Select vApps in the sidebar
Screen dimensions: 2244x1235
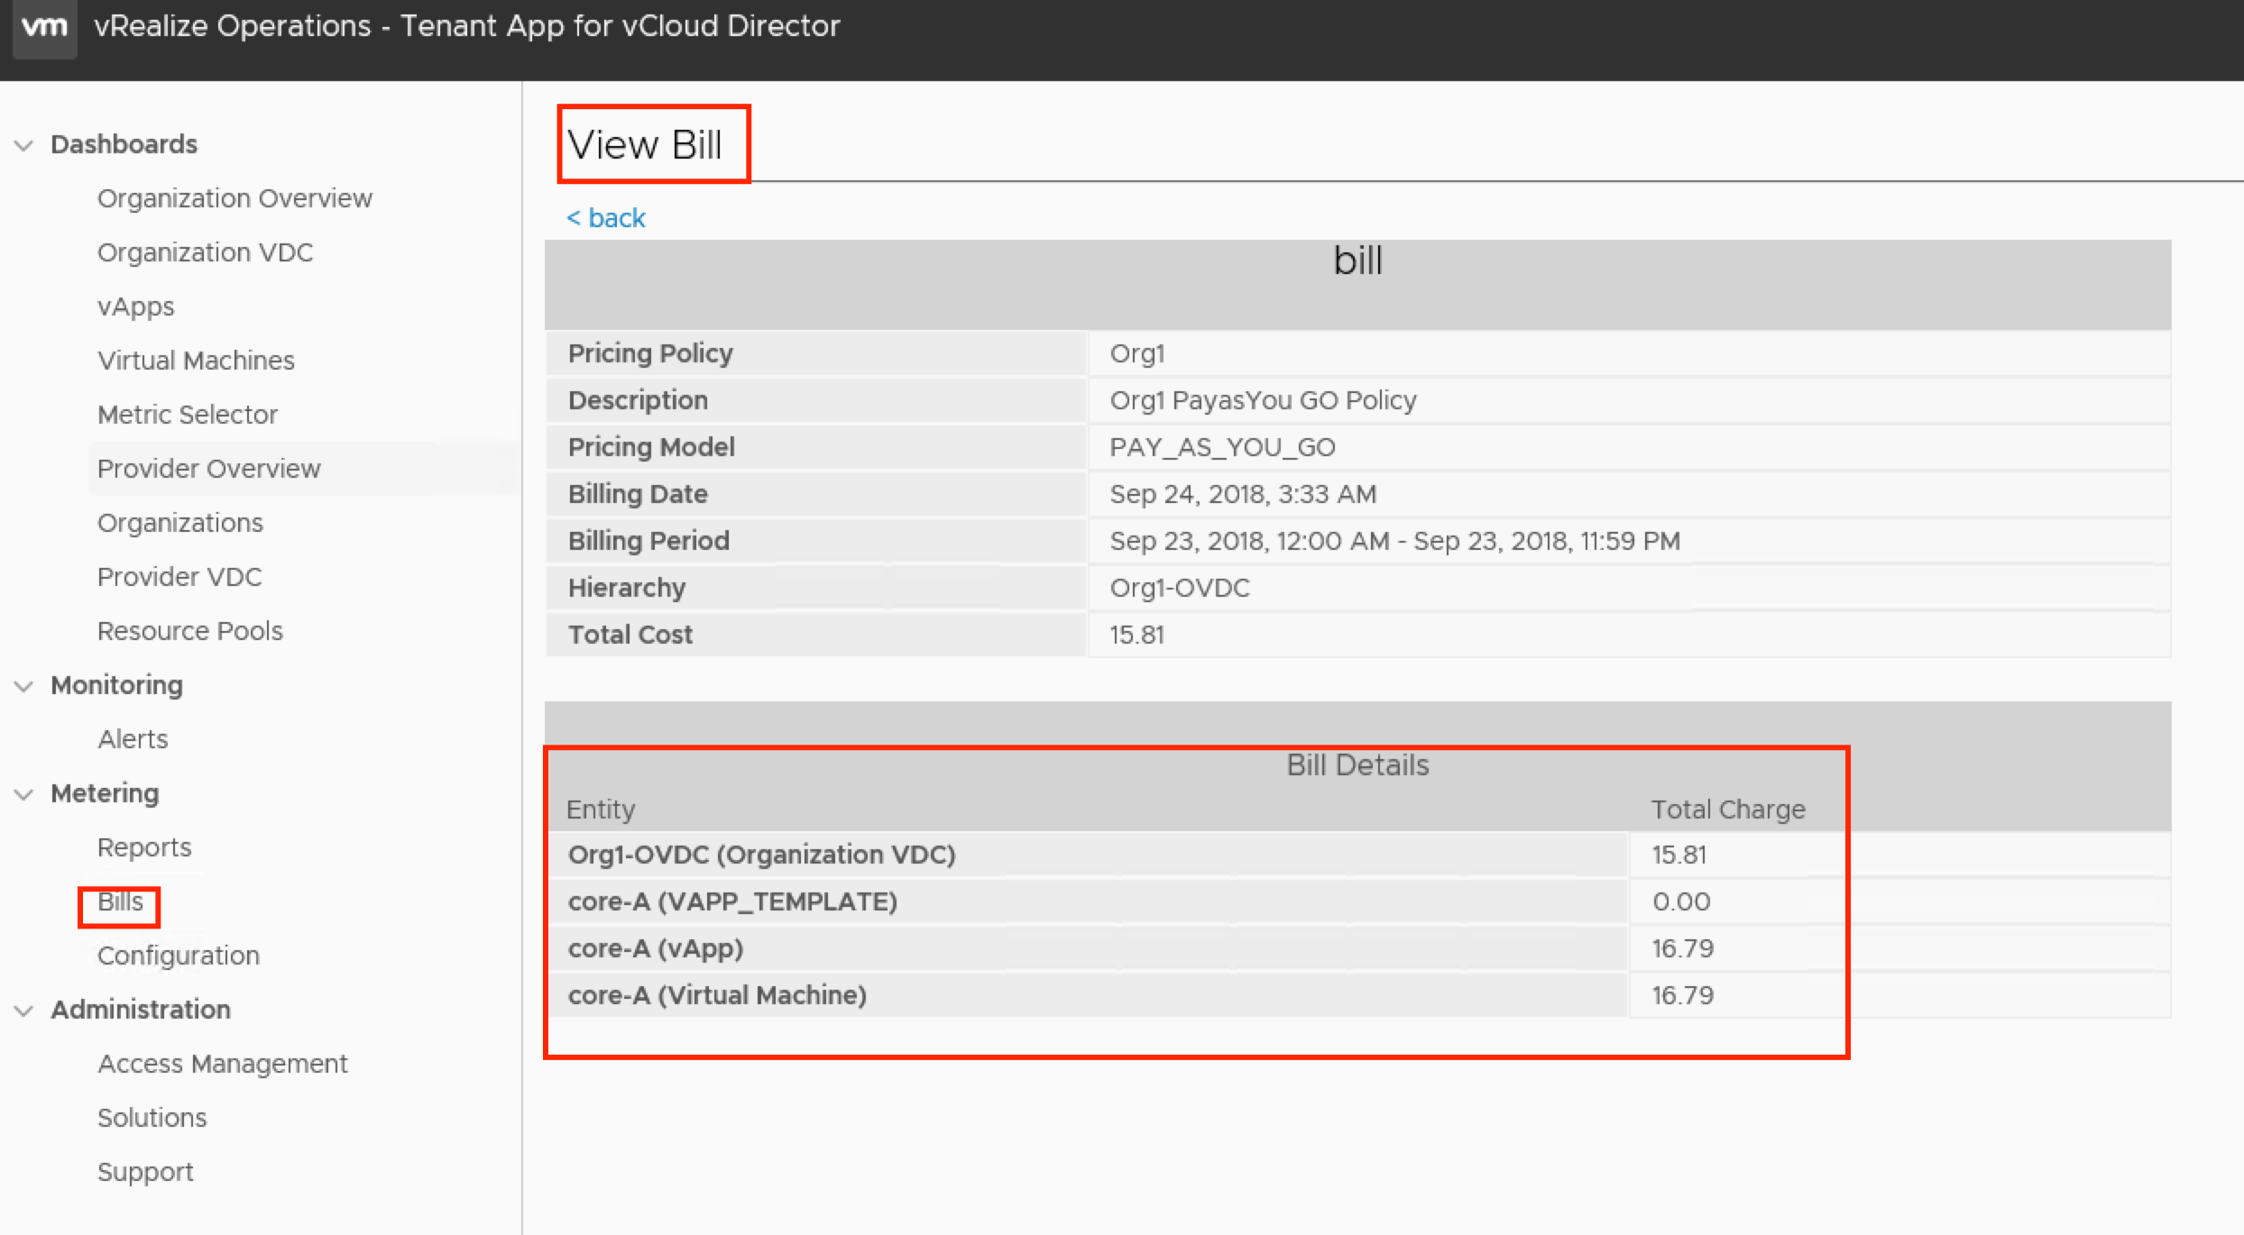[135, 306]
